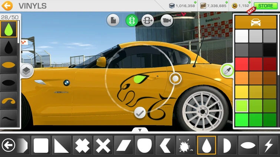
Task: Confirm vinyl placement with the checkmark
Action: [x=140, y=113]
